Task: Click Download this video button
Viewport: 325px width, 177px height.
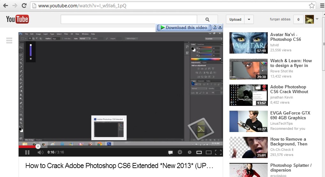Action: pos(184,27)
